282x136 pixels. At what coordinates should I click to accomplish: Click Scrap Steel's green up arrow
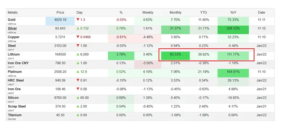point(78,106)
